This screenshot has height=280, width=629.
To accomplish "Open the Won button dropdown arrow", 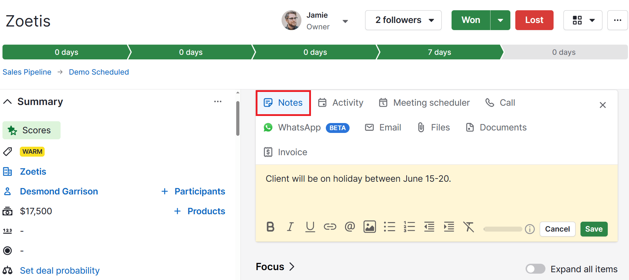I will click(500, 20).
